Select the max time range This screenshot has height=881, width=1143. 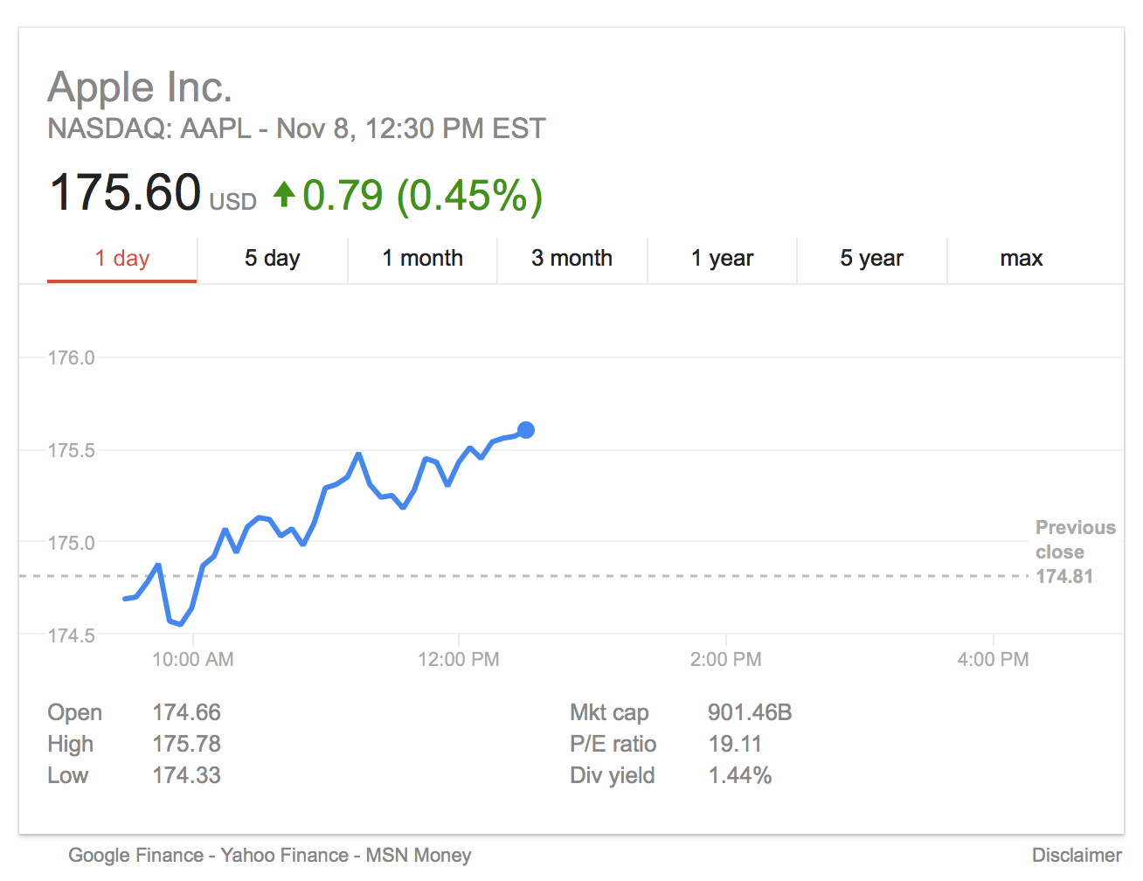click(x=1022, y=258)
